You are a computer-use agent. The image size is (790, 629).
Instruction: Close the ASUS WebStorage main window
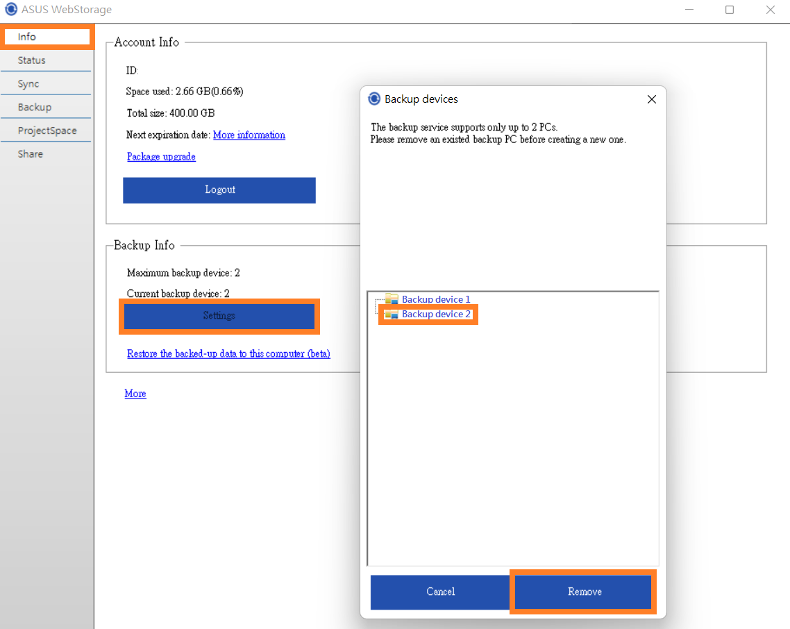(771, 10)
